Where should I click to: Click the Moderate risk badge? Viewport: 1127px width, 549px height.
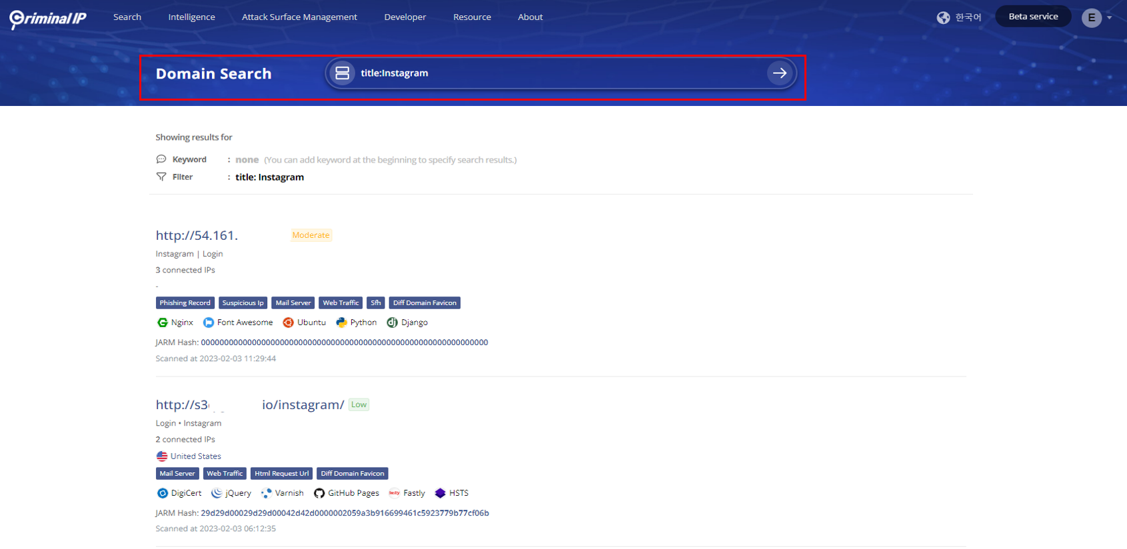[x=311, y=235]
